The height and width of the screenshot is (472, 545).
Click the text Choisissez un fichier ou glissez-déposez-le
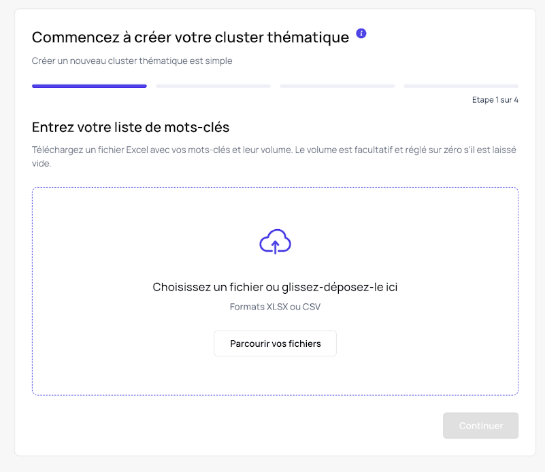[x=275, y=287]
